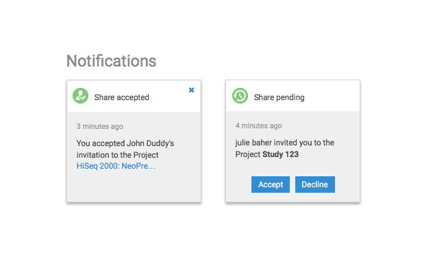This screenshot has width=422, height=273.
Task: Click the 'julie baher invited you to the' message line
Action: pyautogui.click(x=285, y=143)
